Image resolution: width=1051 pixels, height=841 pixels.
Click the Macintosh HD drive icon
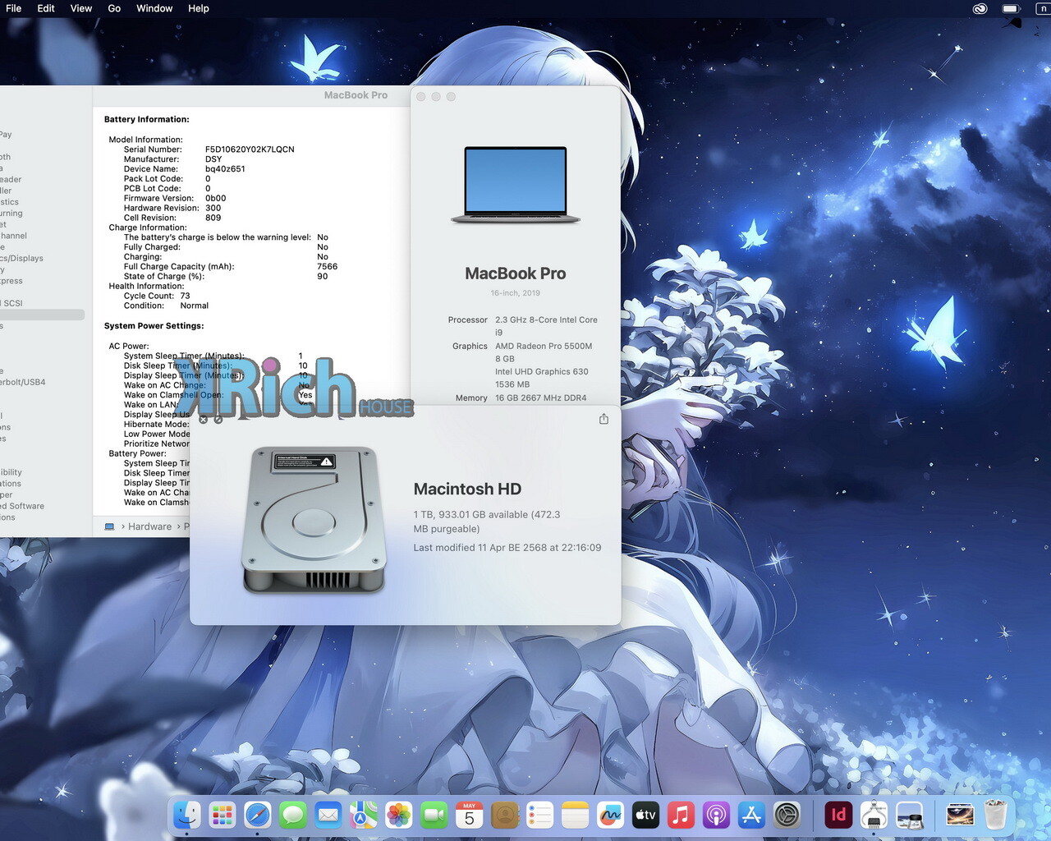314,520
